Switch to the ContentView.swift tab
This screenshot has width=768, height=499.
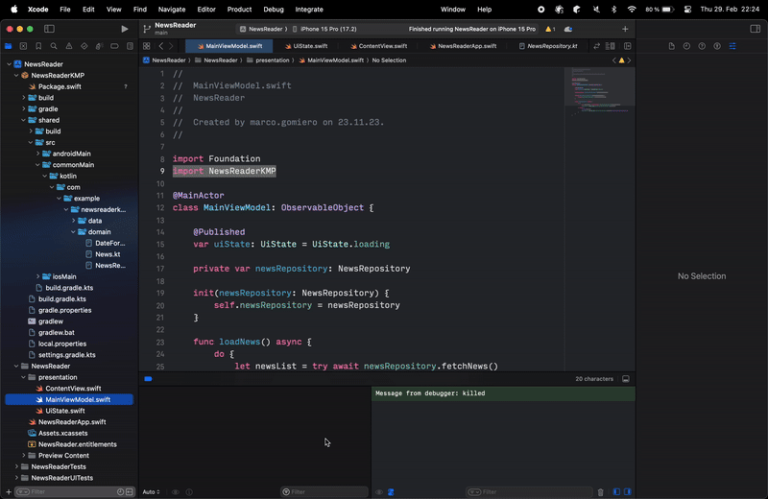pyautogui.click(x=378, y=46)
